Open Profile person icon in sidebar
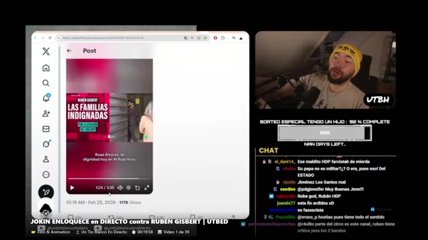Screen dimensions: 428x240 pyautogui.click(x=46, y=159)
